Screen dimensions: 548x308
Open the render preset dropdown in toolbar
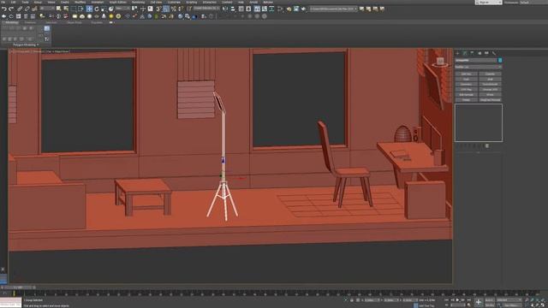point(333,9)
